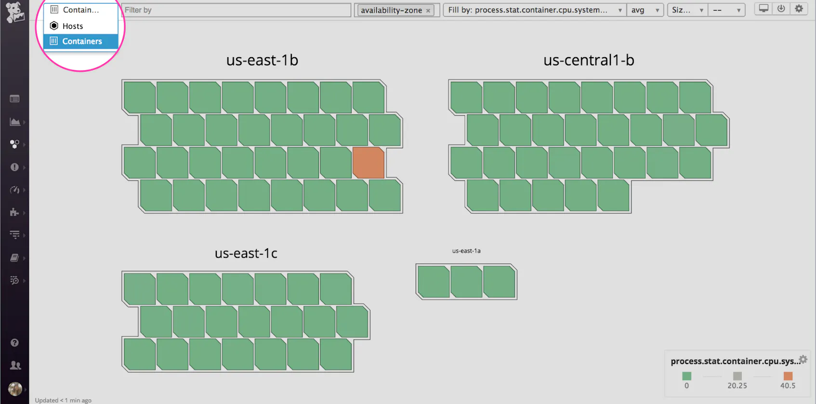Click the orange 40.5 legend swatch

(788, 376)
